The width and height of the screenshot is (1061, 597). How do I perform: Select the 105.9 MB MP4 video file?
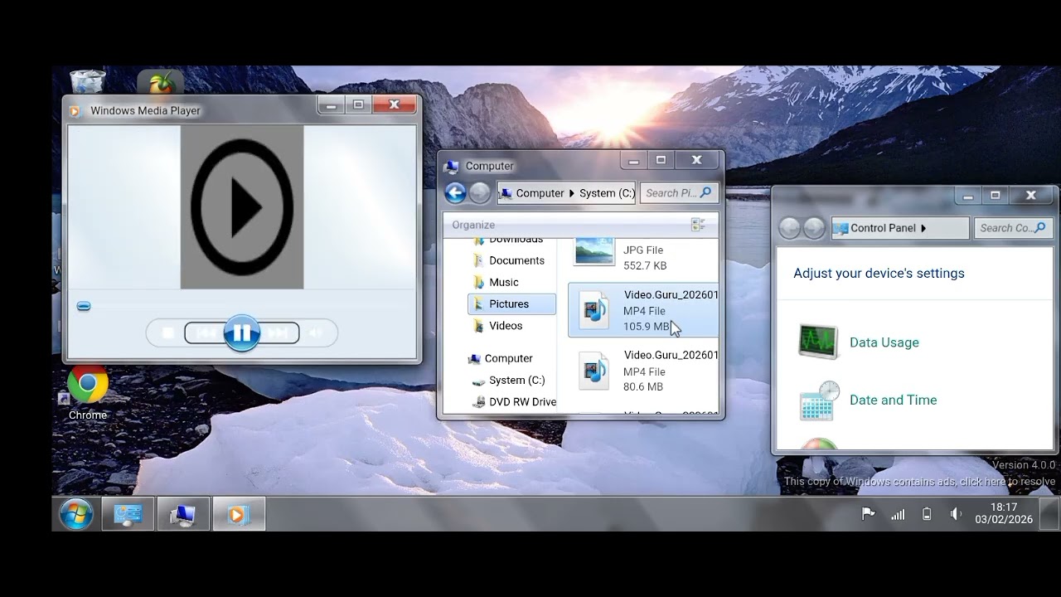(x=643, y=310)
